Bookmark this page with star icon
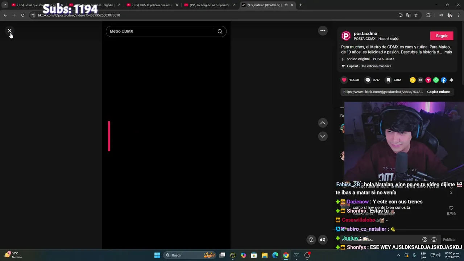 pos(416,15)
